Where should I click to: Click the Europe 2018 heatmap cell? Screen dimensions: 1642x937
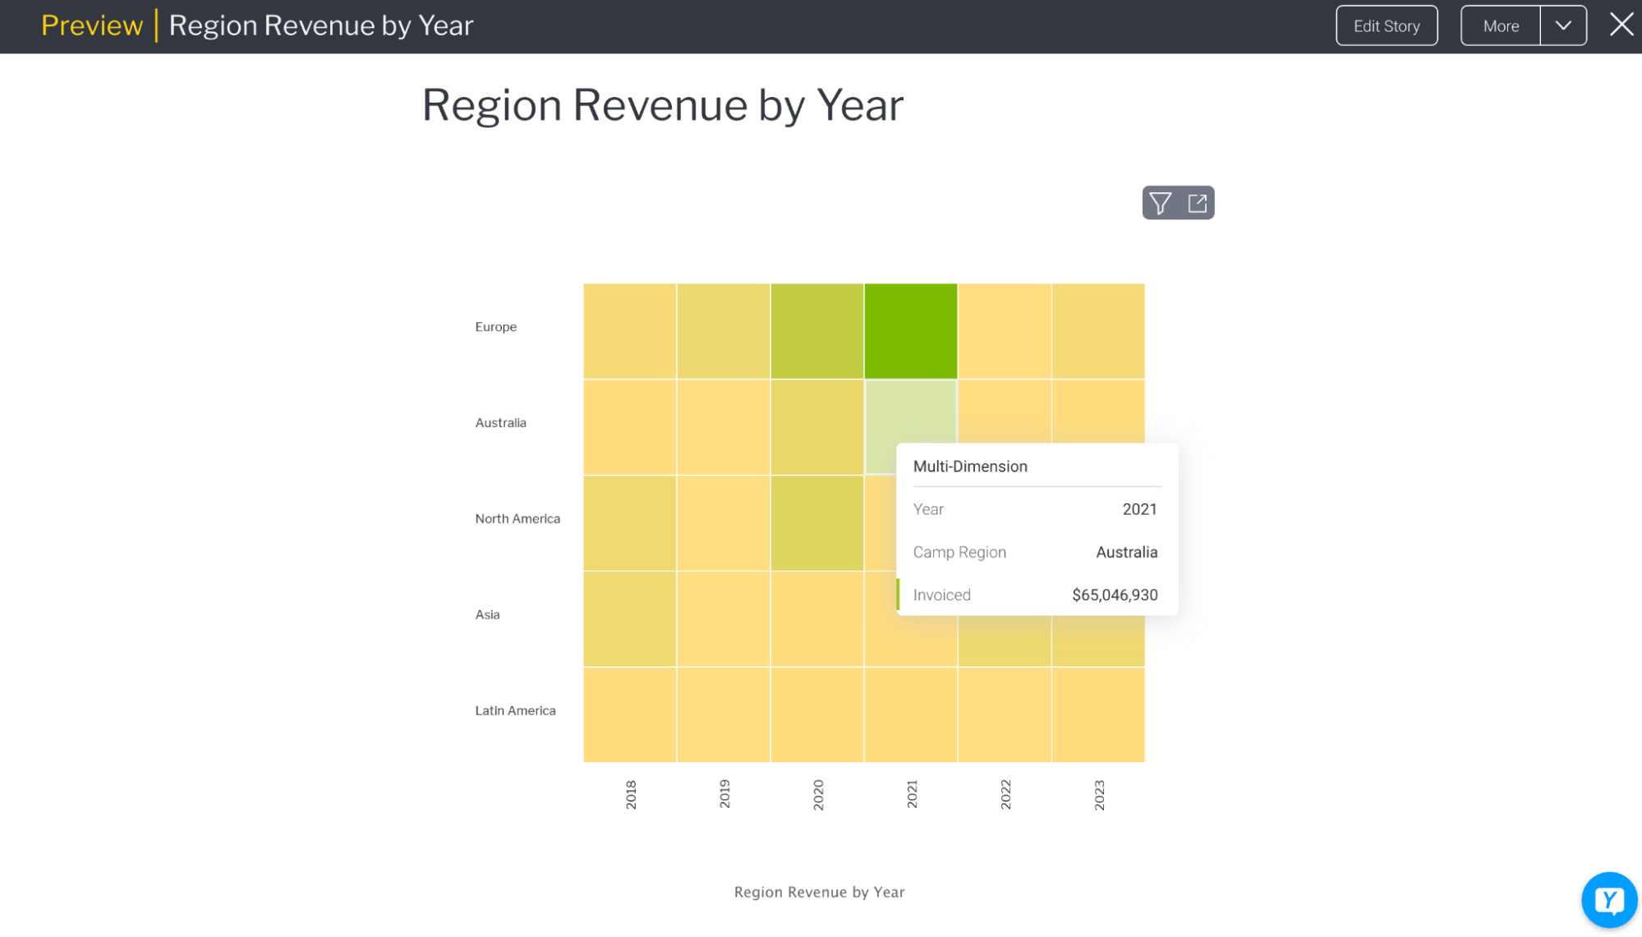tap(629, 331)
